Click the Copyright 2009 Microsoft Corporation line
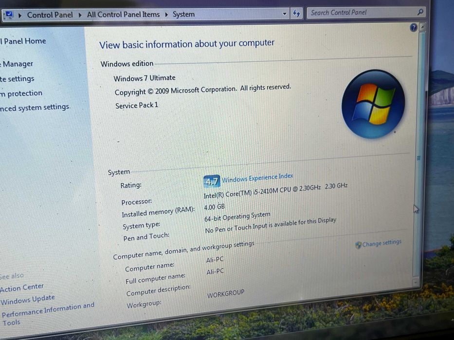 click(x=203, y=90)
